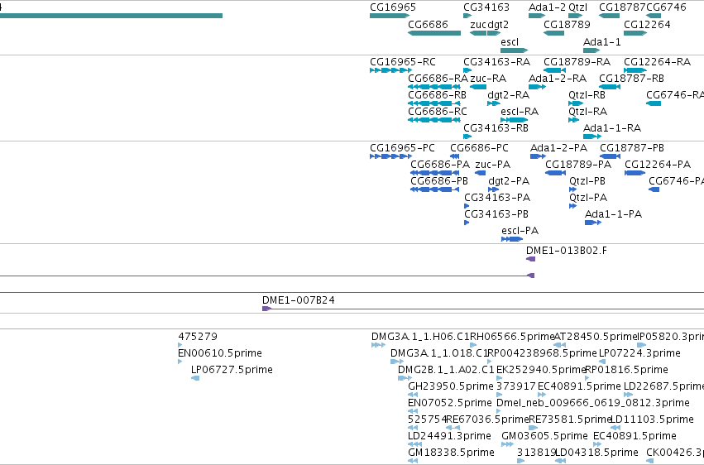Viewport: 704px width, 465px height.
Task: Select the Qtzl-RB transcript
Action: click(587, 94)
